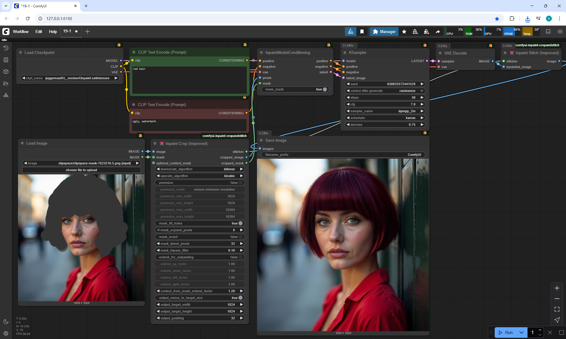Expand the Run button dropdown arrow
This screenshot has height=339, width=566.
[x=521, y=333]
